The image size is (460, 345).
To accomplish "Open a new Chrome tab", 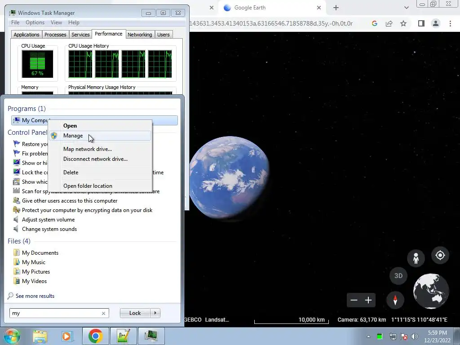I will pos(336,8).
